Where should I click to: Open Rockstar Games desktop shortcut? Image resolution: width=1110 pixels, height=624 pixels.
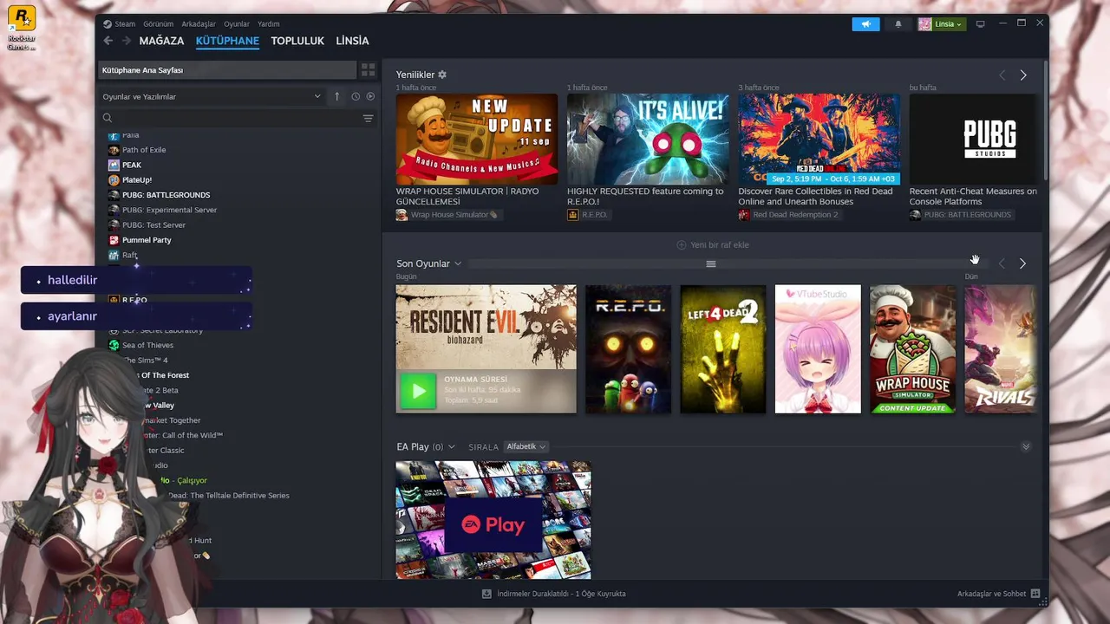tap(21, 29)
